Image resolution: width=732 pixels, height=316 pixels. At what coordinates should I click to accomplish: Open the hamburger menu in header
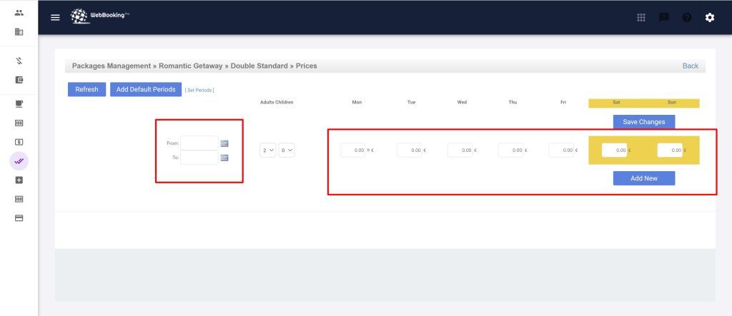55,18
